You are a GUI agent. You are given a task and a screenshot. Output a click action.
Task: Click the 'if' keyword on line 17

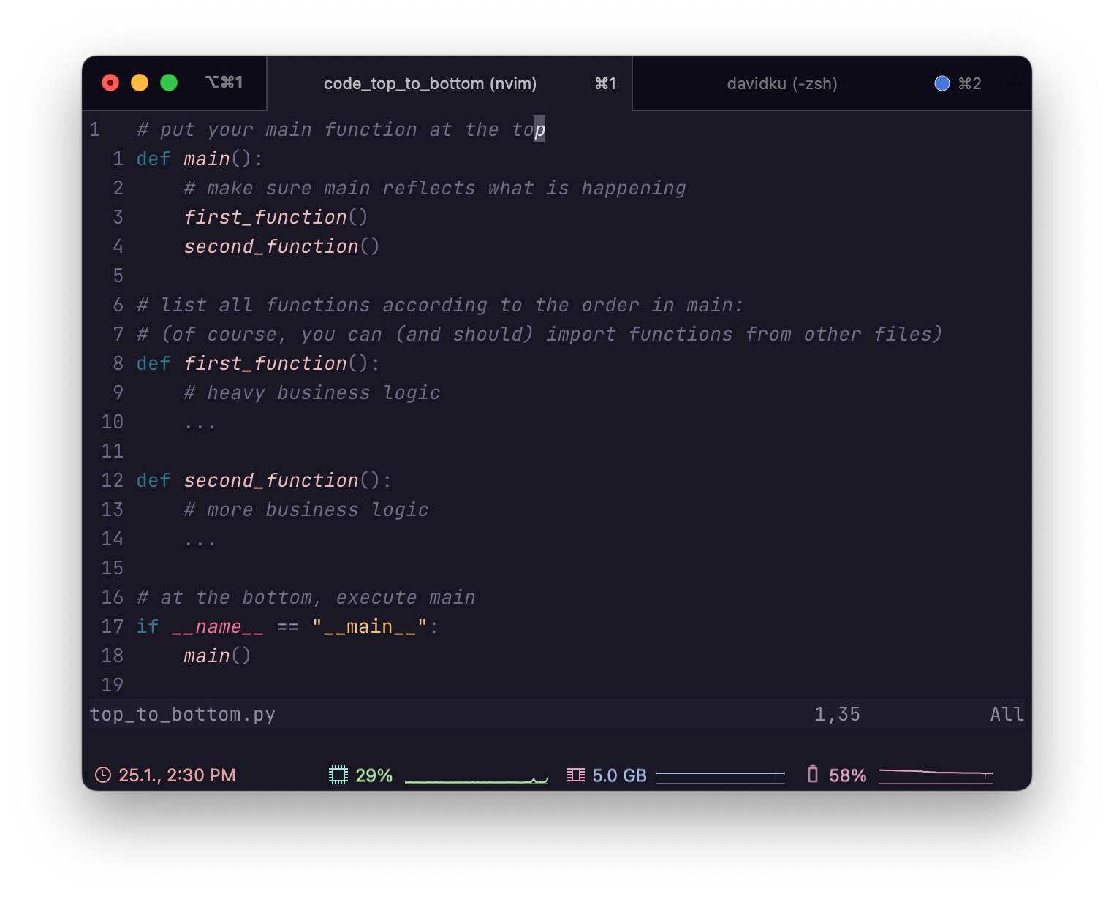click(x=148, y=626)
